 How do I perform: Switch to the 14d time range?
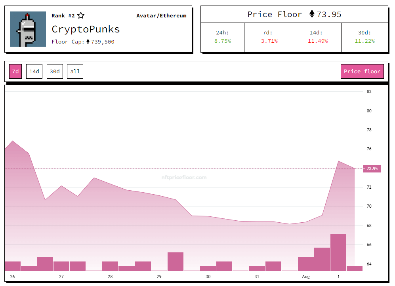pos(34,72)
